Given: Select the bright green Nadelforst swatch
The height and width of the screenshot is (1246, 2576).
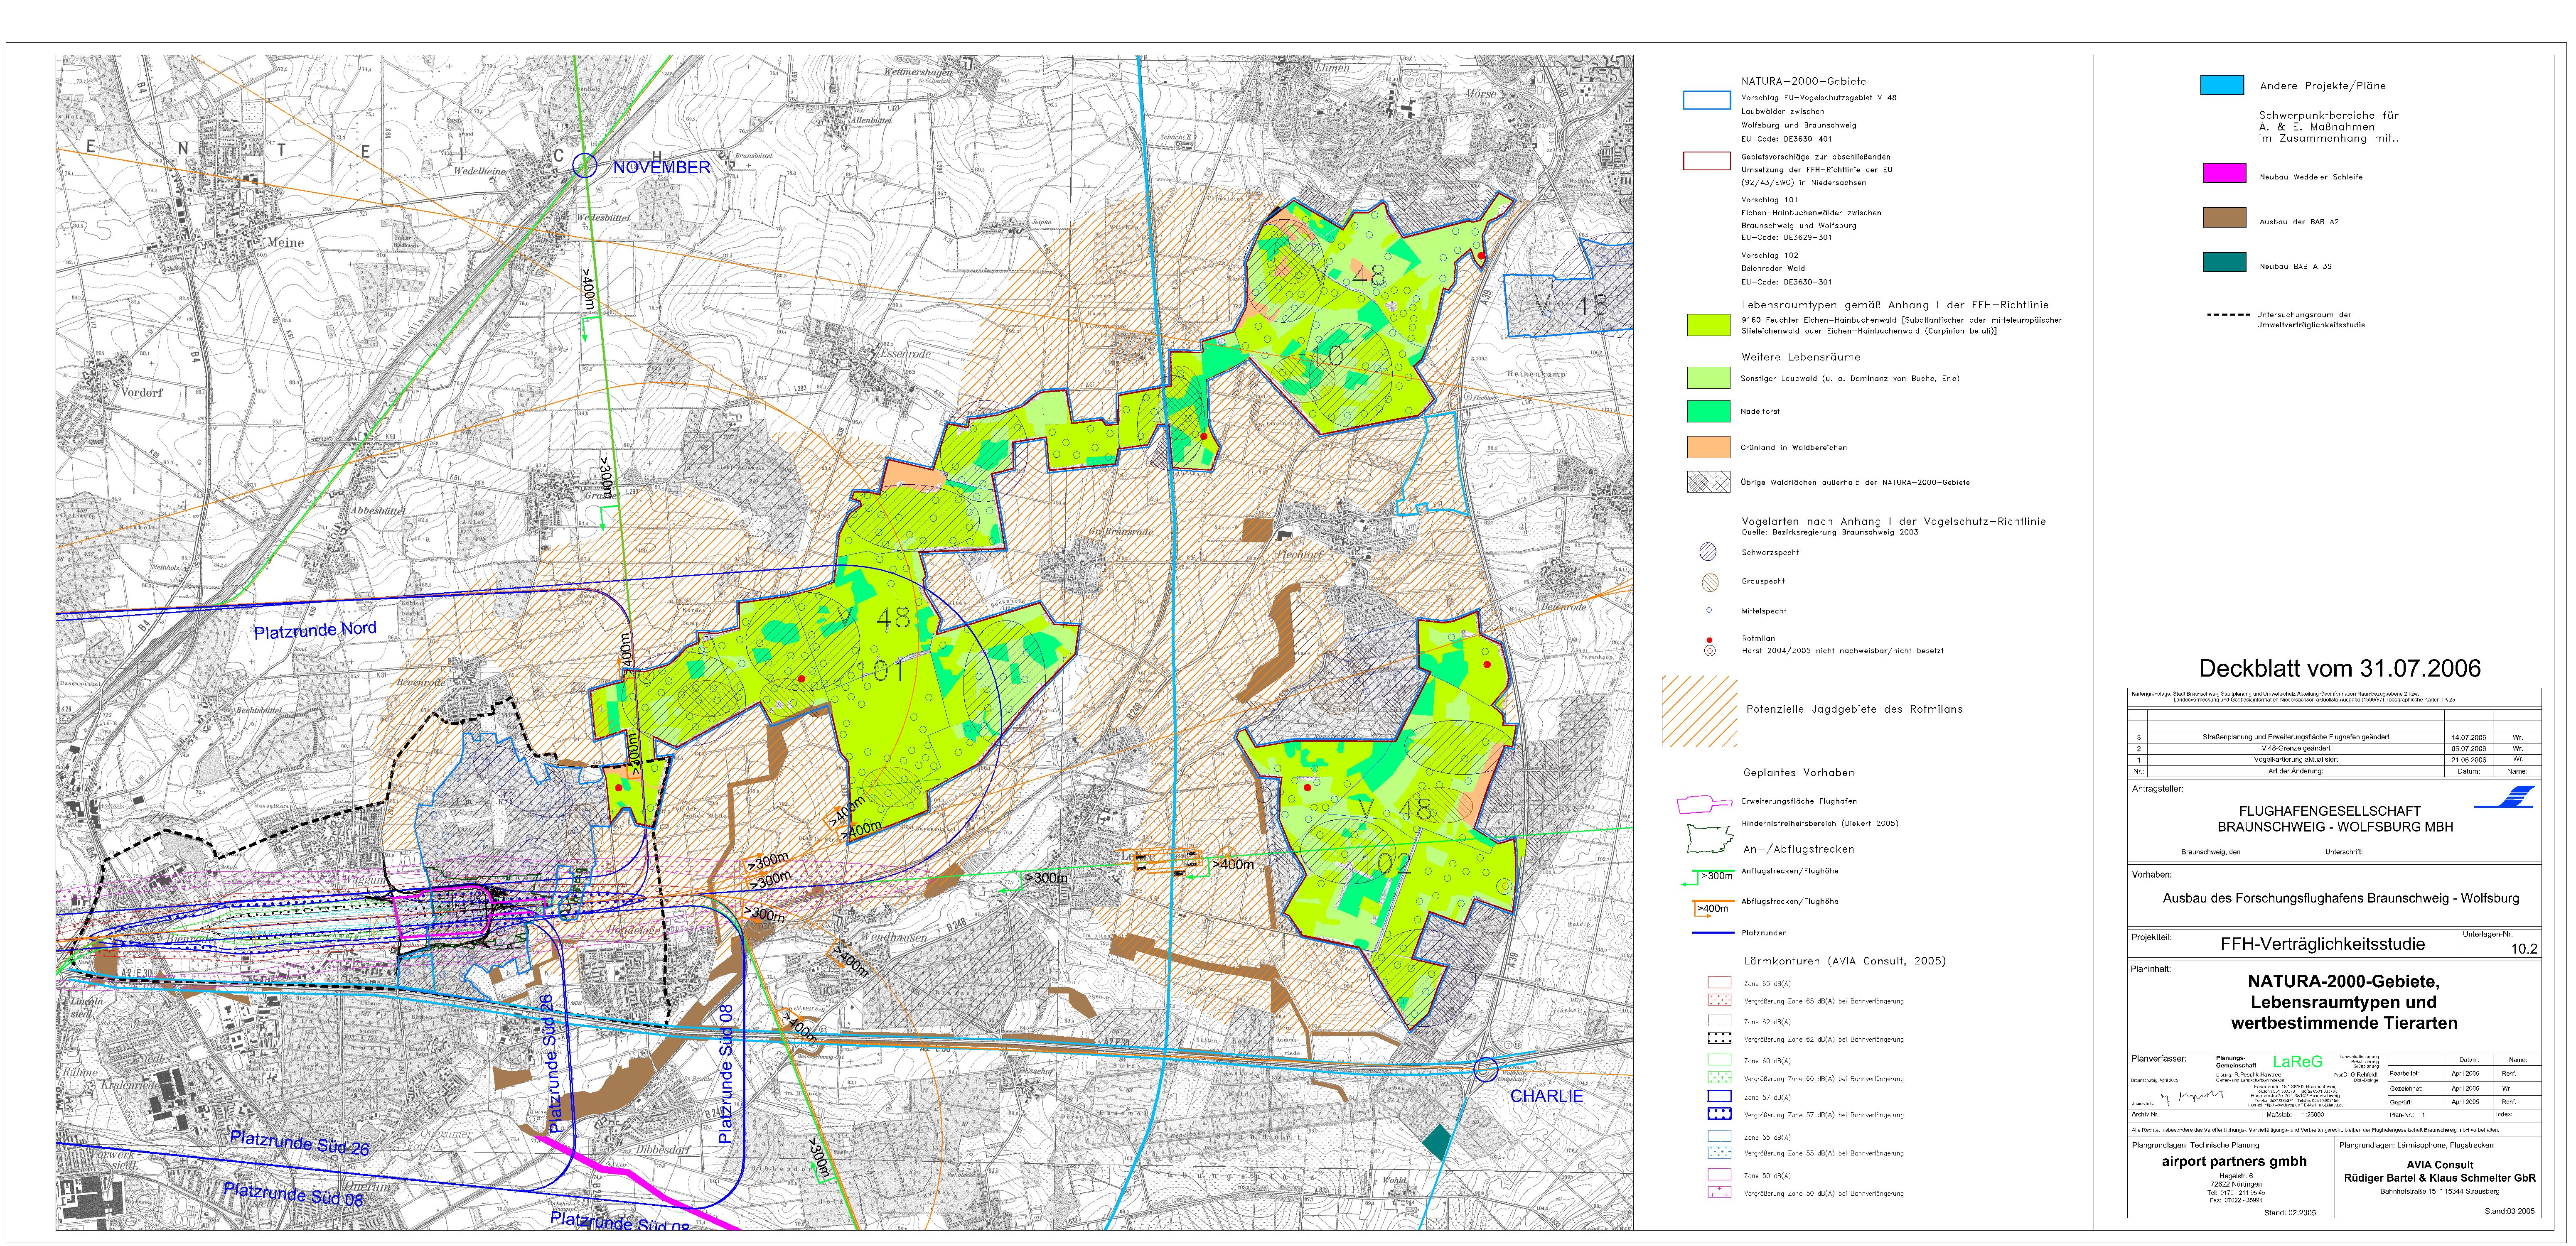Looking at the screenshot, I should [x=1708, y=411].
